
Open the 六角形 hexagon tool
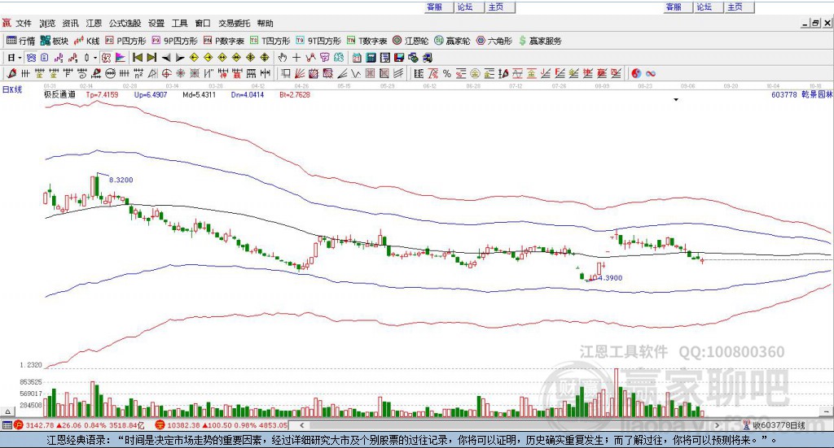click(x=494, y=41)
